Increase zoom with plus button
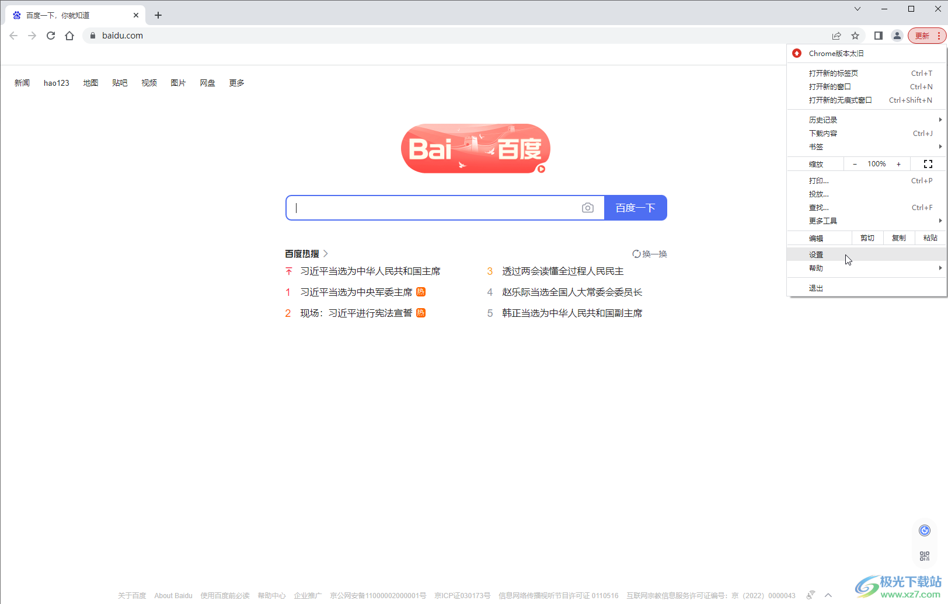The image size is (948, 604). click(x=899, y=164)
